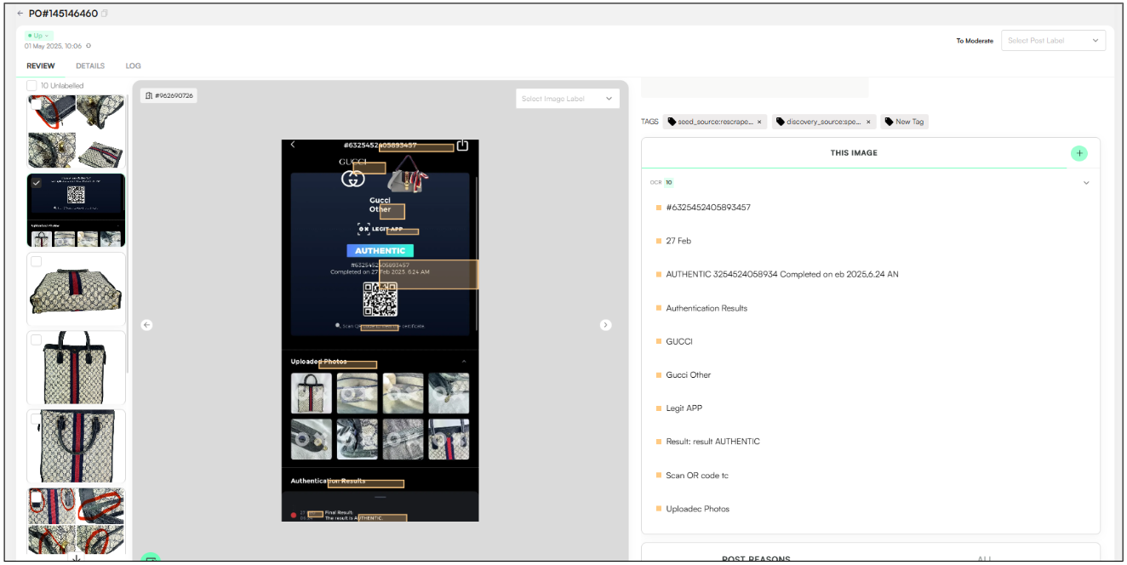The width and height of the screenshot is (1127, 565).
Task: Open the upright tote bag thumbnail
Action: [76, 368]
